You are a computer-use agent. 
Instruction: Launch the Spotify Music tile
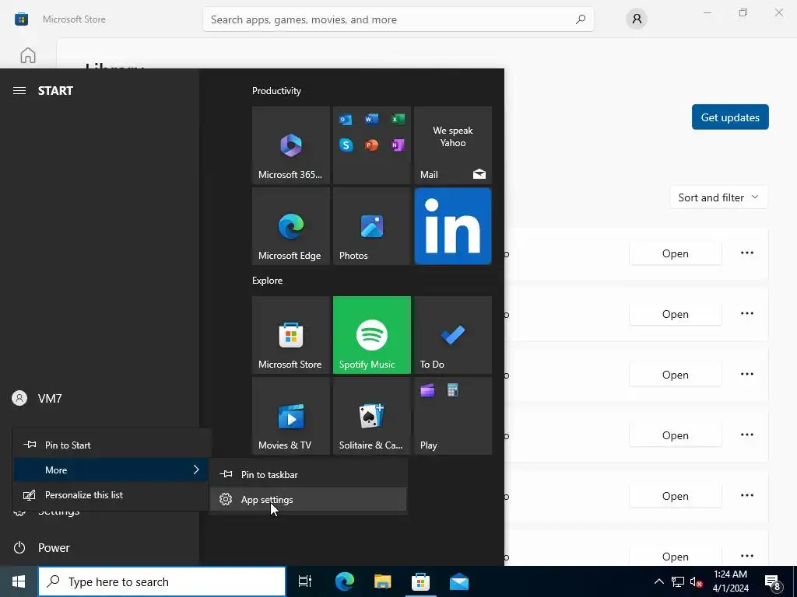pyautogui.click(x=371, y=335)
